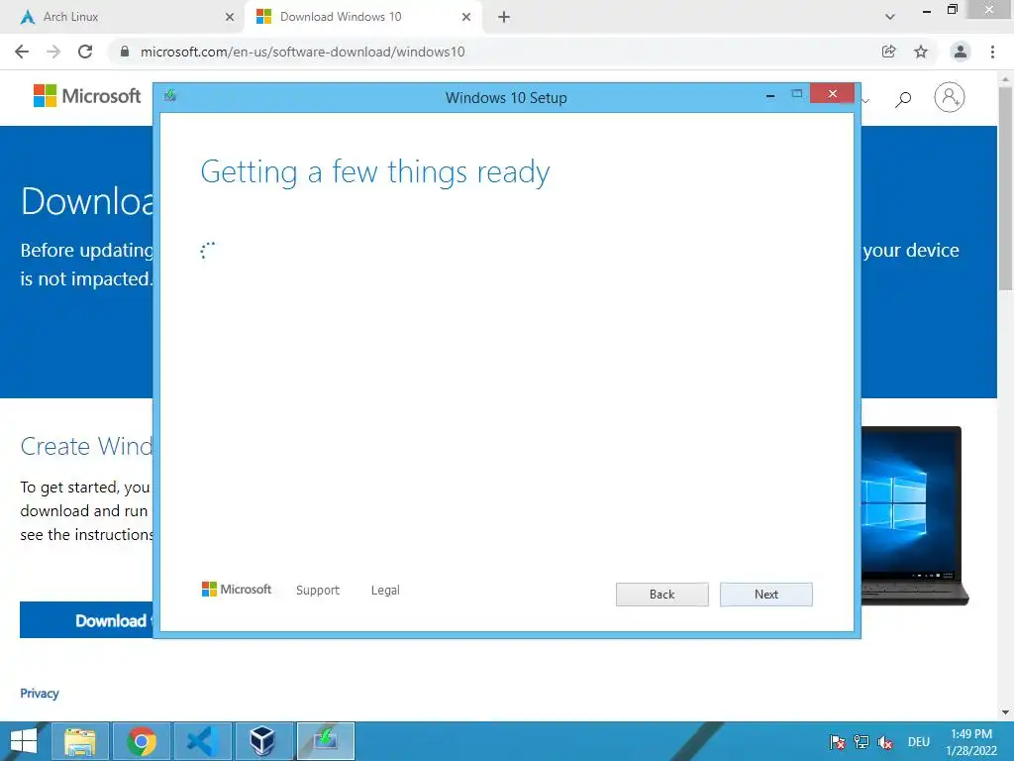This screenshot has height=761, width=1014.
Task: Click the scrollbar down arrow
Action: 1006,711
